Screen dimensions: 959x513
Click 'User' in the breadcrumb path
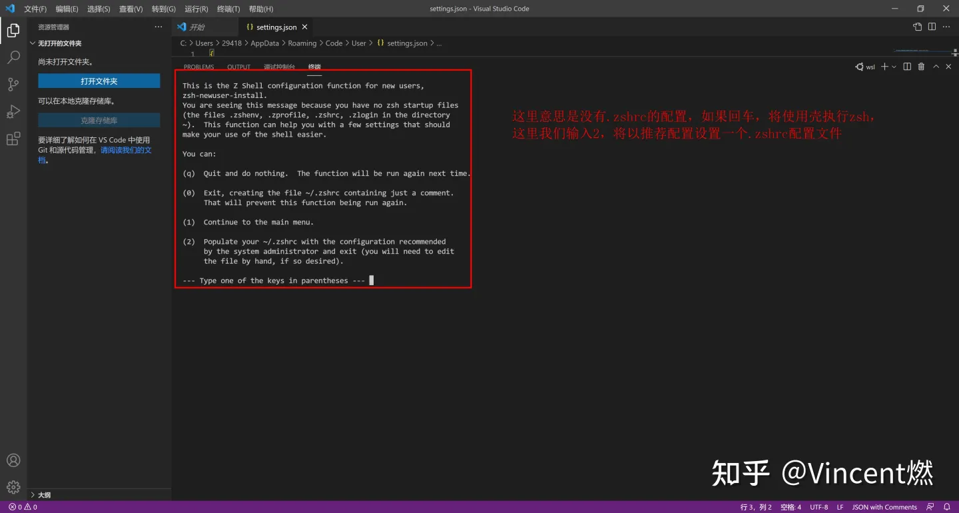point(358,43)
